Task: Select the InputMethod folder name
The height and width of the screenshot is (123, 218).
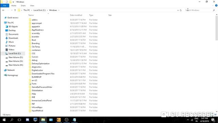Action: click(x=37, y=111)
